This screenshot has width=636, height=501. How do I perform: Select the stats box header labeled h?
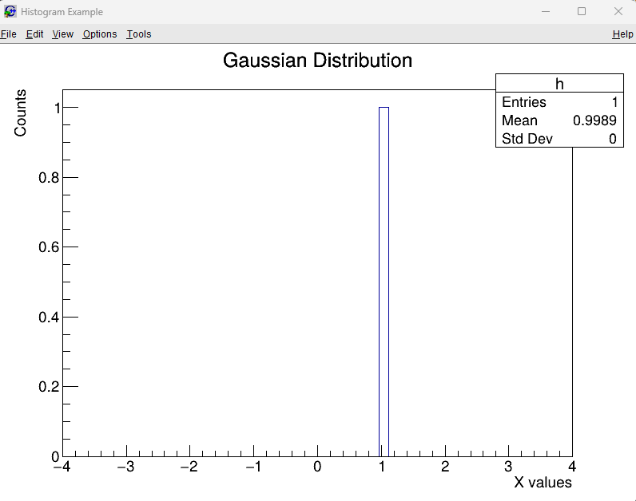click(x=559, y=84)
